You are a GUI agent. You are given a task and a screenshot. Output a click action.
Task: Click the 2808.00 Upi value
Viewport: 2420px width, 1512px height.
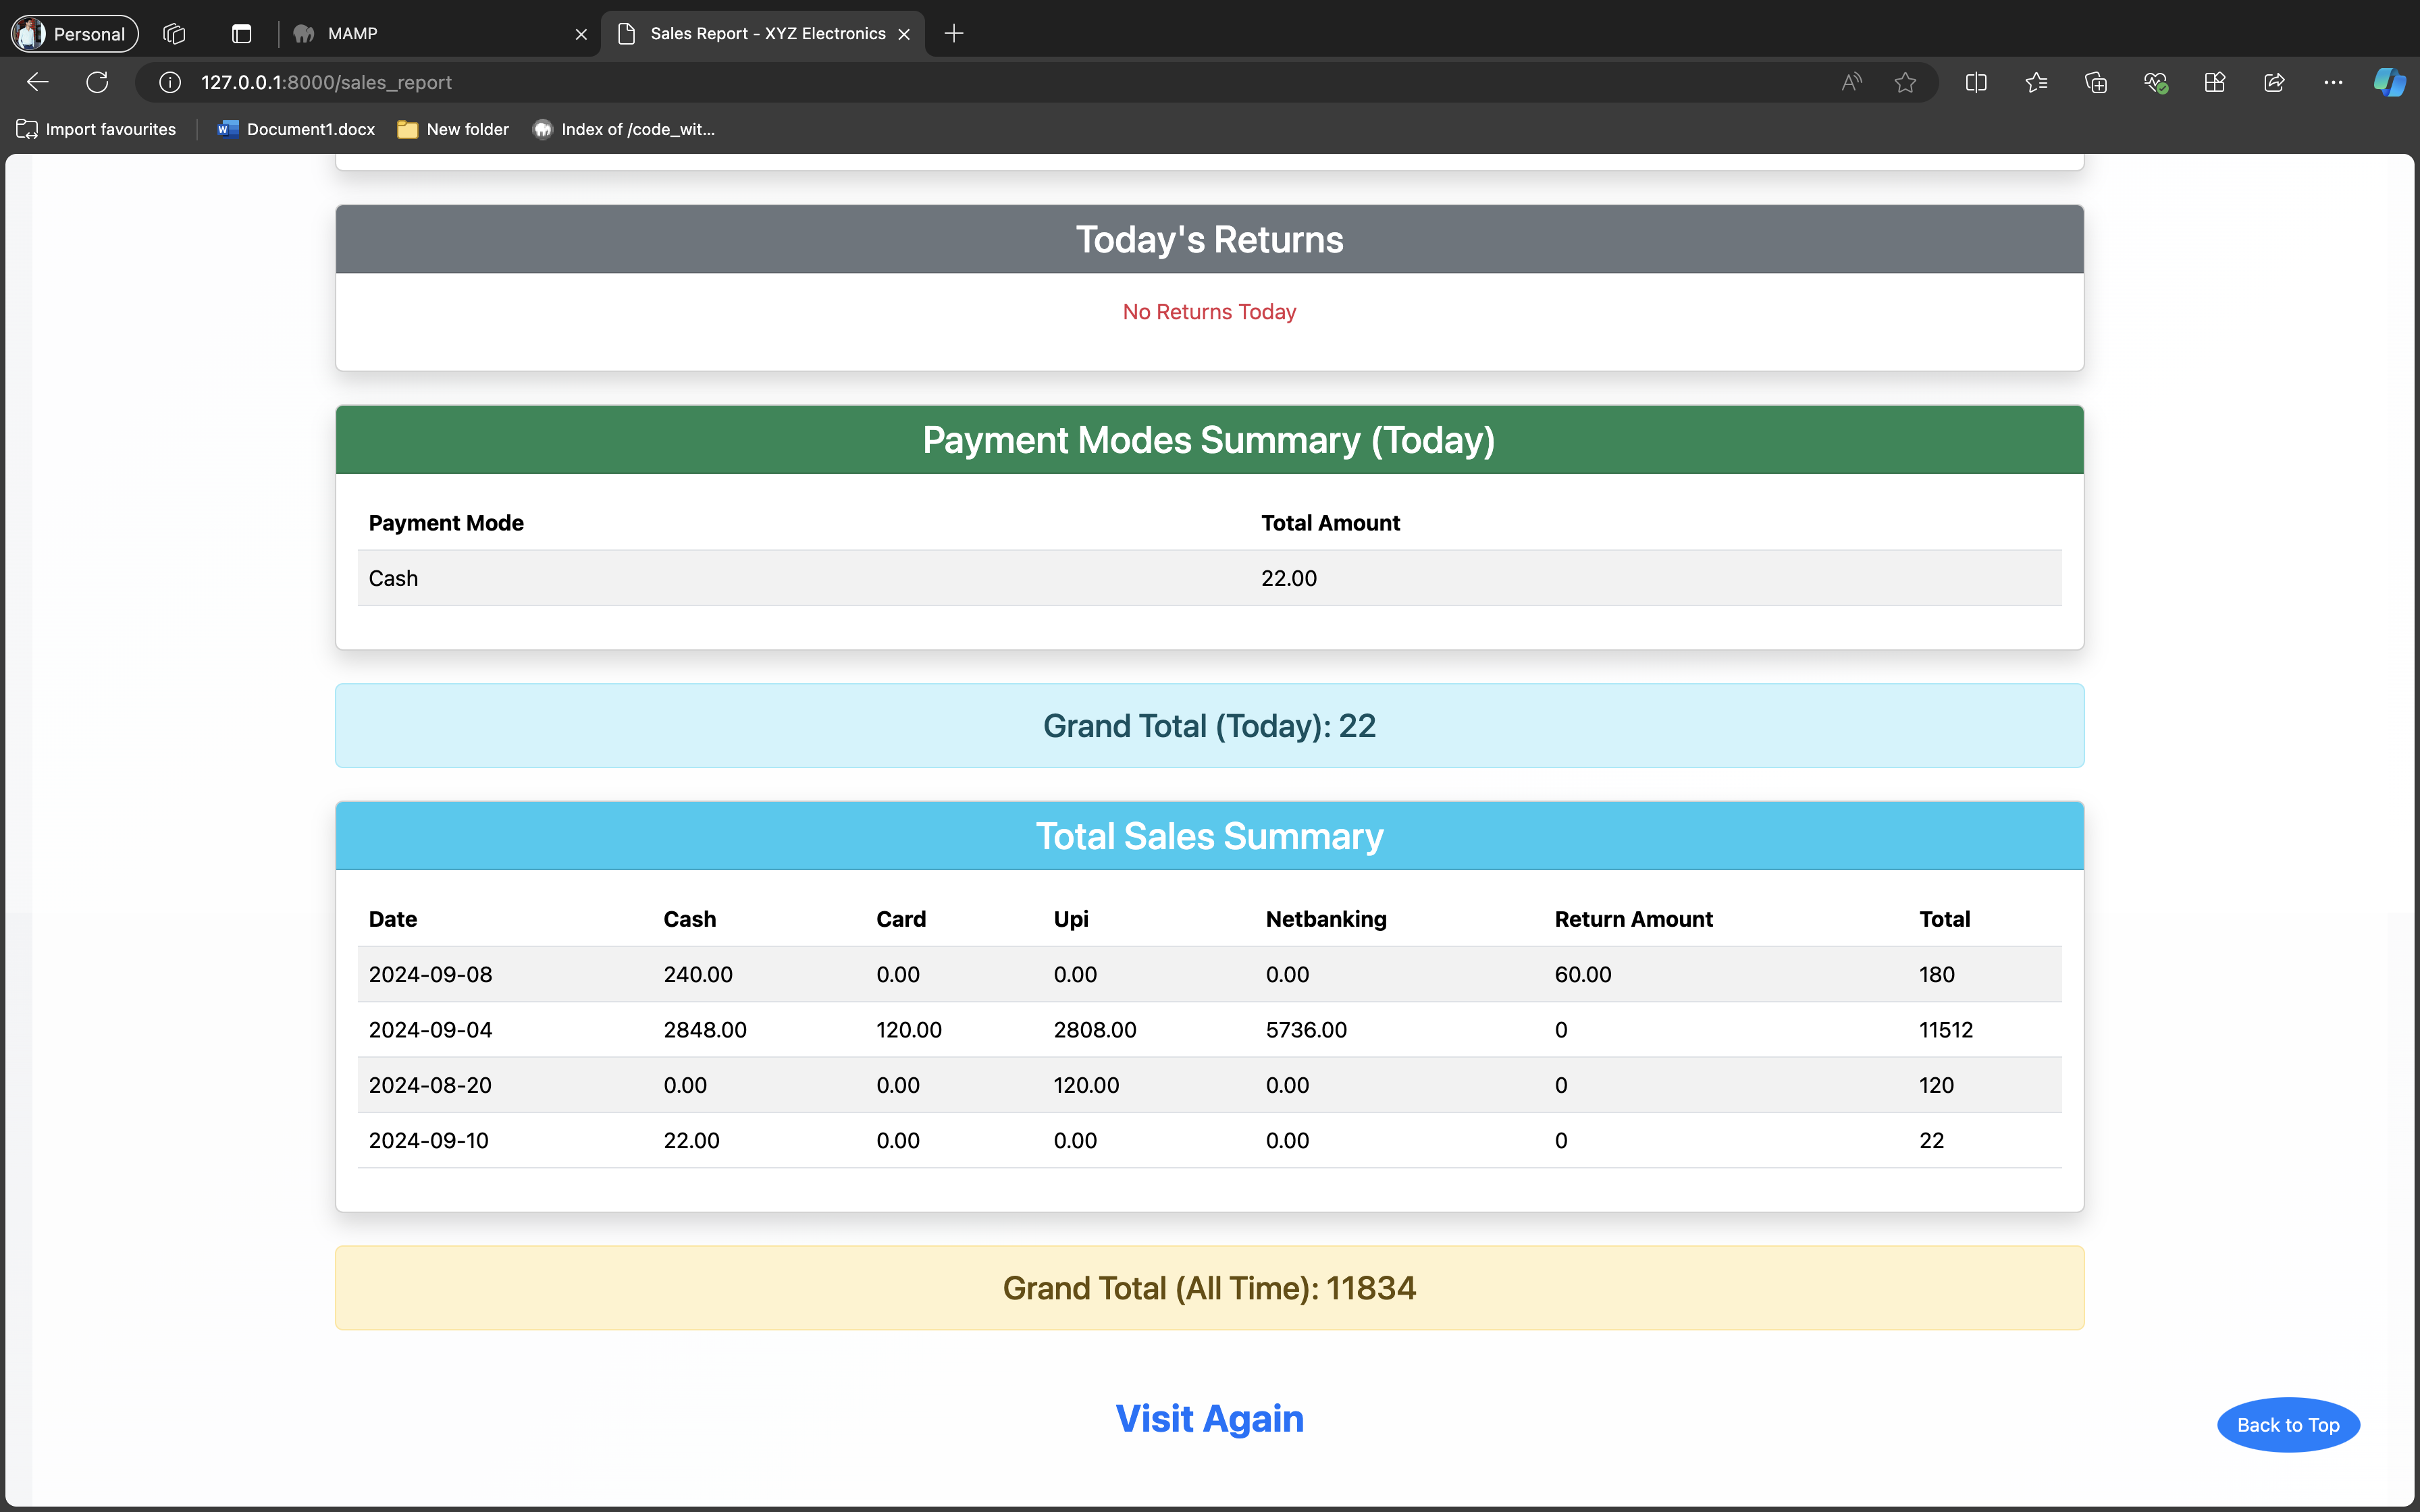tap(1095, 1030)
